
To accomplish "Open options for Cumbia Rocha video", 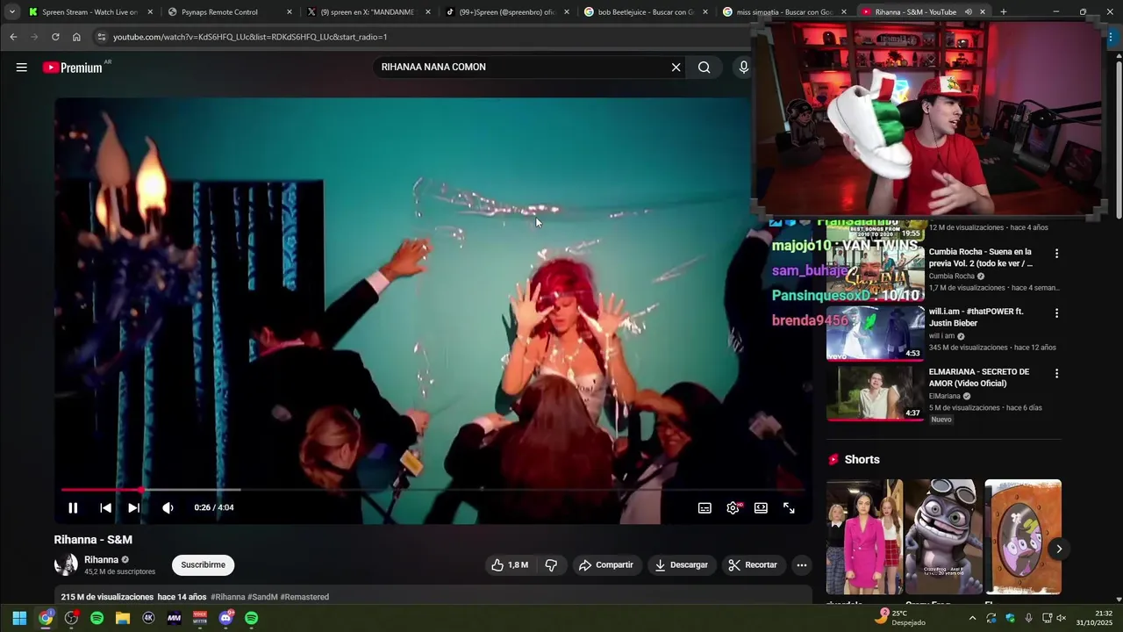I will pyautogui.click(x=1056, y=254).
